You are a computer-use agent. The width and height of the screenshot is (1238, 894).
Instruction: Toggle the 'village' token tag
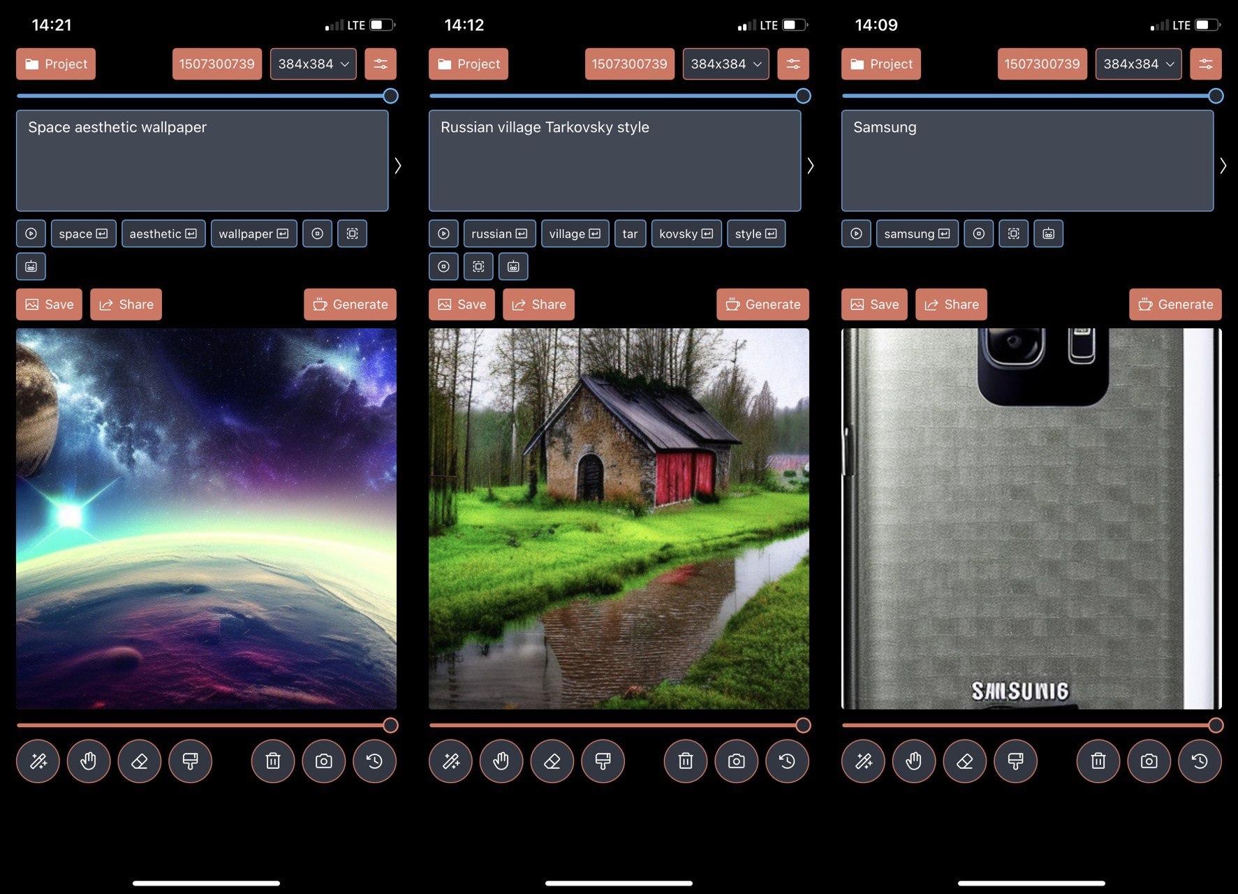coord(575,234)
